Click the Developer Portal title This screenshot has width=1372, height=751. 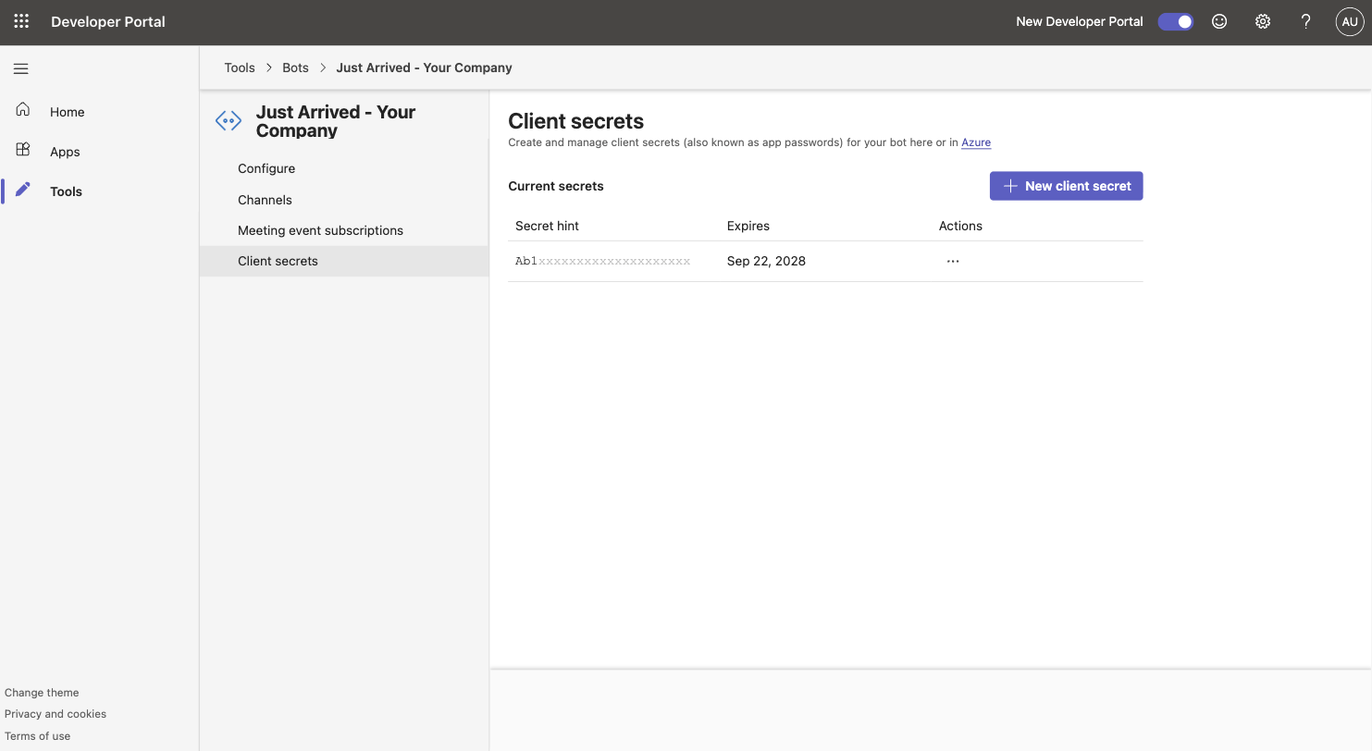point(108,21)
